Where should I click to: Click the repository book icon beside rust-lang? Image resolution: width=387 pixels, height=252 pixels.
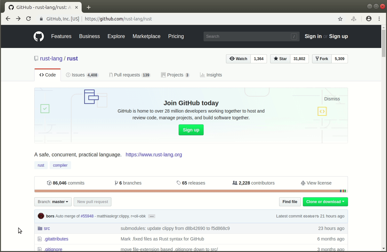tap(36, 59)
